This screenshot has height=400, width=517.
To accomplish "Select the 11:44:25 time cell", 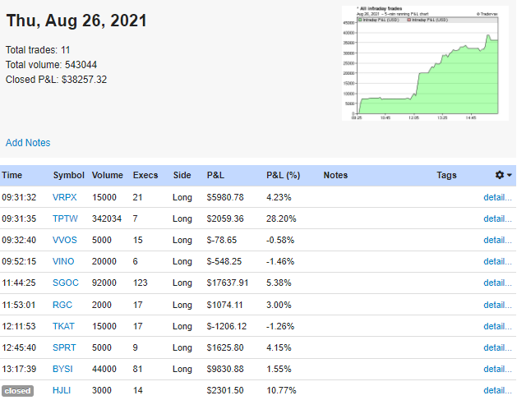I will tap(18, 283).
